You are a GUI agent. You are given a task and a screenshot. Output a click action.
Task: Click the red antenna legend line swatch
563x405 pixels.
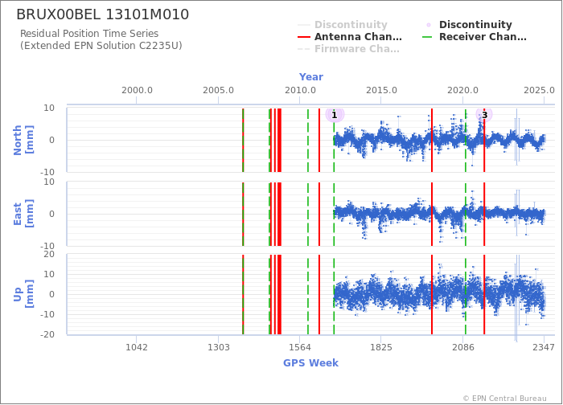(304, 37)
